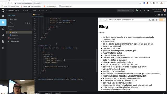
Task: Click the download/export icon in header
Action: coord(47,10)
